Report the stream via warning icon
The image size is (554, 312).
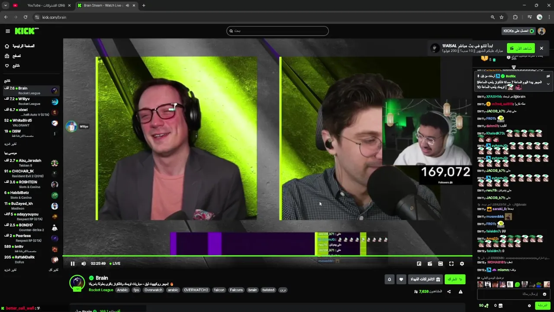(461, 292)
